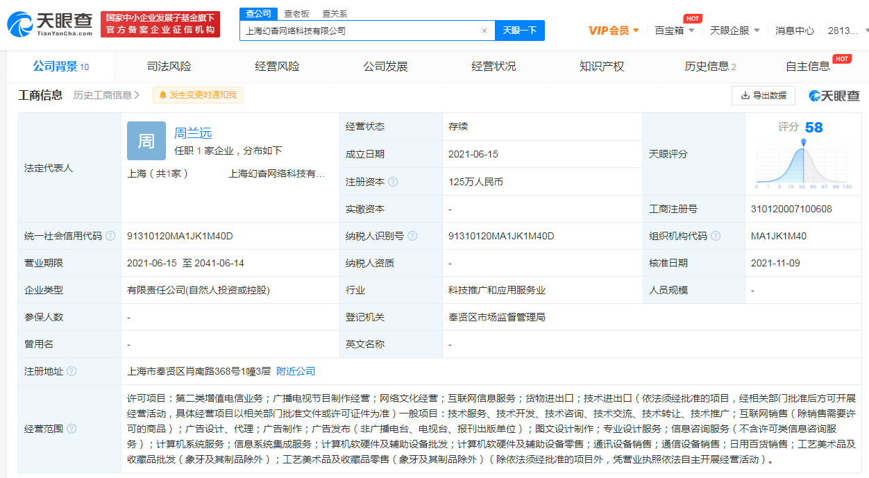
Task: Click the 导出数据 export button
Action: pyautogui.click(x=763, y=95)
